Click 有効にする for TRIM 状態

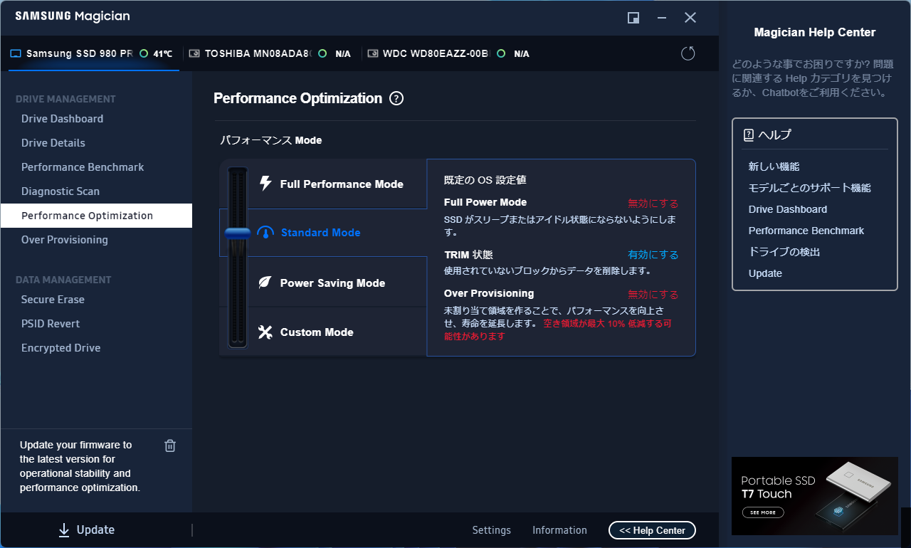653,255
